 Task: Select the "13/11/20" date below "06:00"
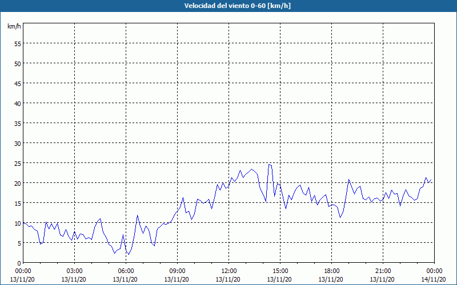click(125, 279)
